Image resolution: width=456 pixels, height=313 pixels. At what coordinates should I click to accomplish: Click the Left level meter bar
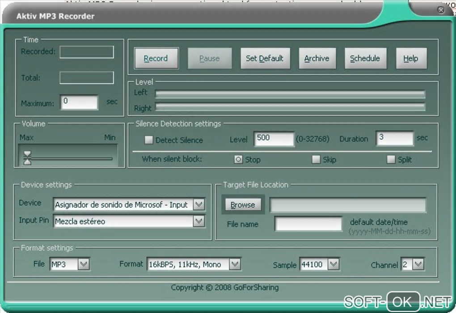point(290,94)
